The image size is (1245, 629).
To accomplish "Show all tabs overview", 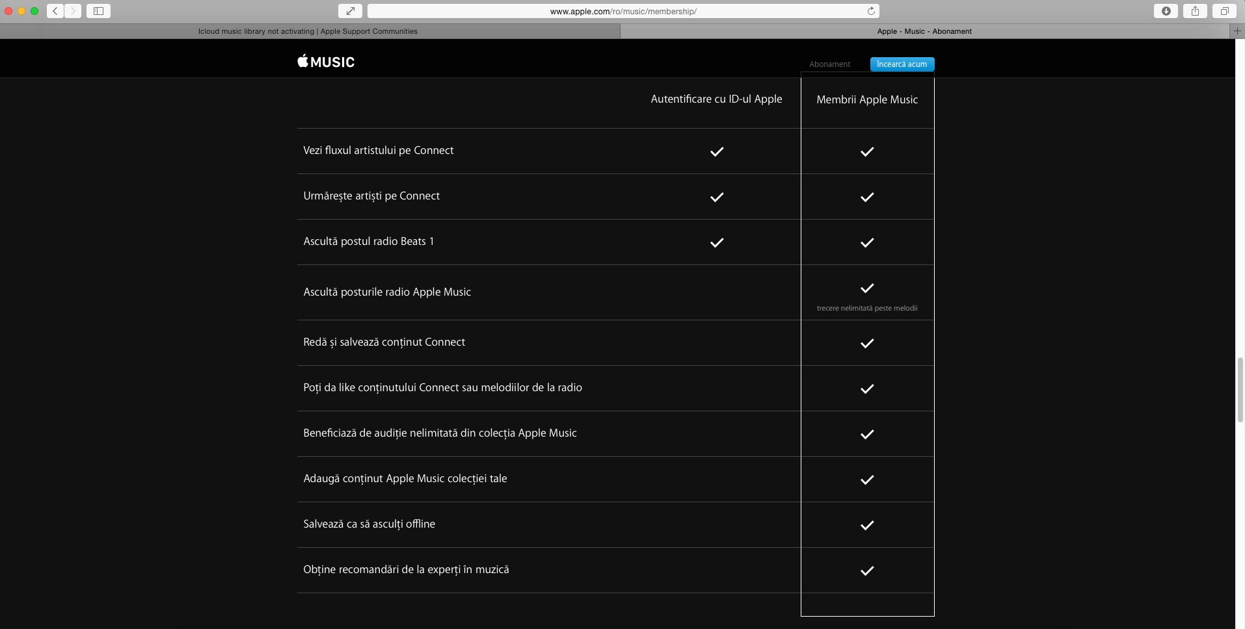I will 1224,11.
